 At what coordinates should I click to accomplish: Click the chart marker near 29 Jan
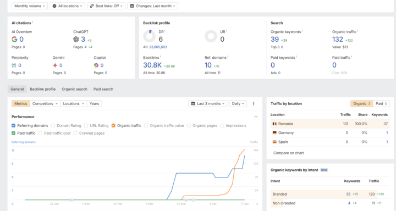tap(71, 200)
